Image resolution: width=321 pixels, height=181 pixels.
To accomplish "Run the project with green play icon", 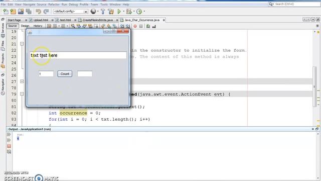I will (x=119, y=12).
